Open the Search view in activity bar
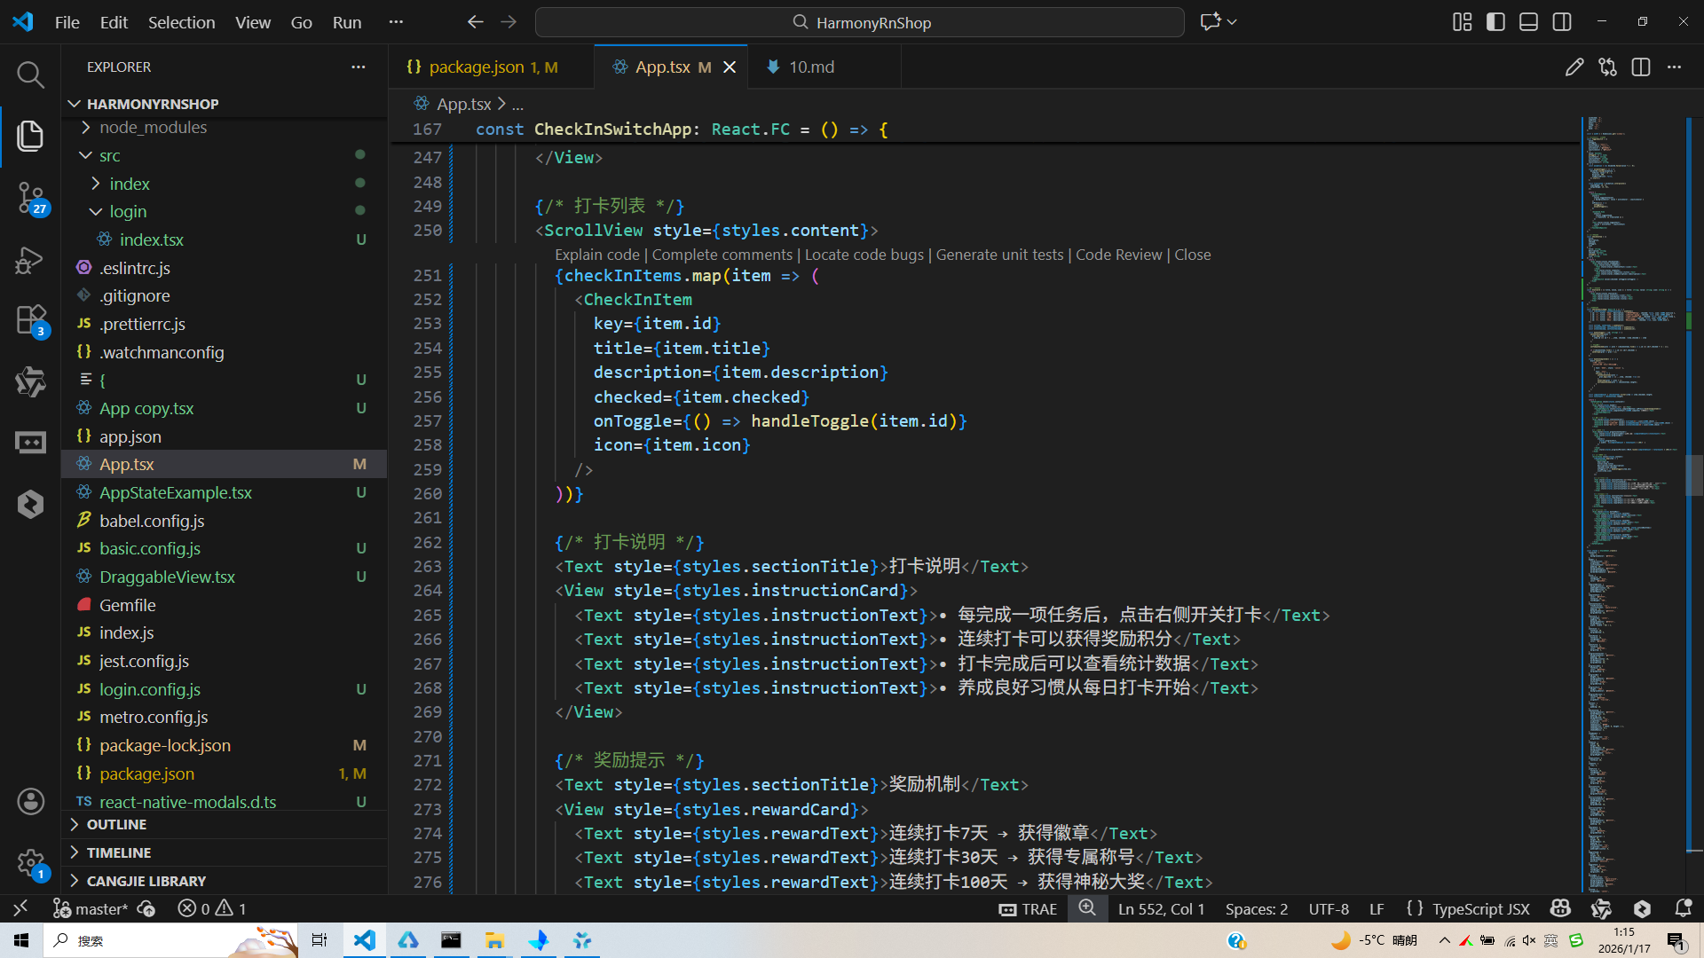The width and height of the screenshot is (1704, 958). click(x=30, y=75)
